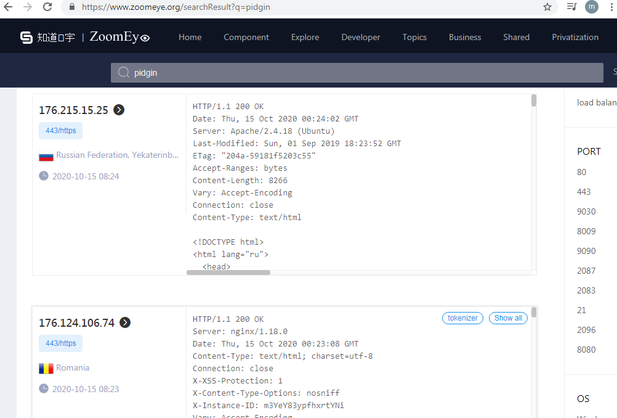The image size is (617, 418).
Task: Select the Topics menu item
Action: [x=414, y=37]
